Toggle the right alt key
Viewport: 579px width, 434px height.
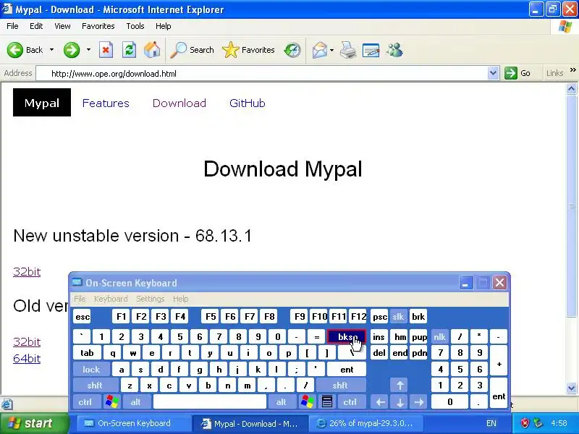pyautogui.click(x=281, y=401)
